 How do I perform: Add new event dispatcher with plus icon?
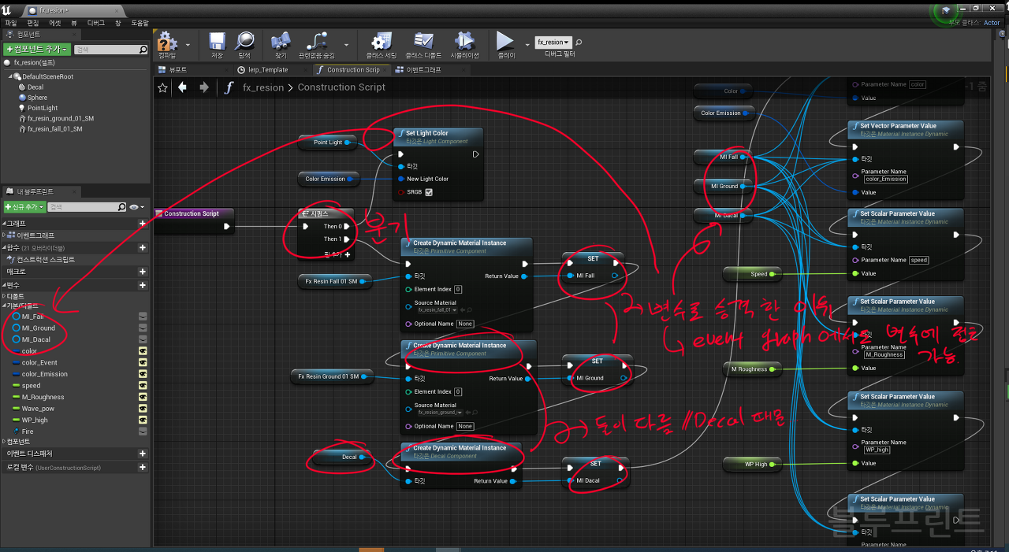pyautogui.click(x=143, y=454)
